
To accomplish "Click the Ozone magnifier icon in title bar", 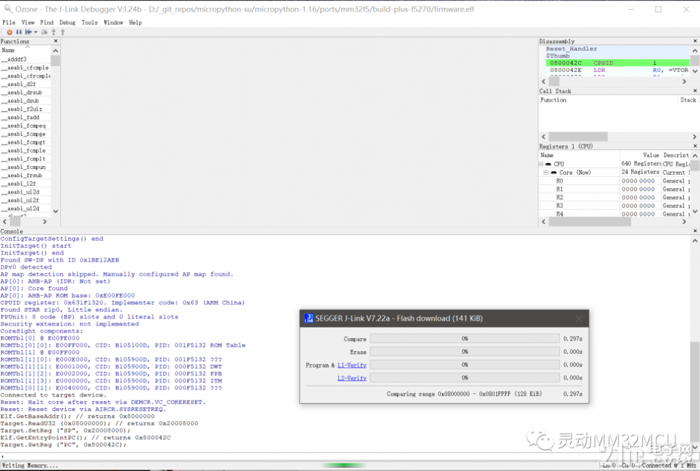I will click(8, 9).
